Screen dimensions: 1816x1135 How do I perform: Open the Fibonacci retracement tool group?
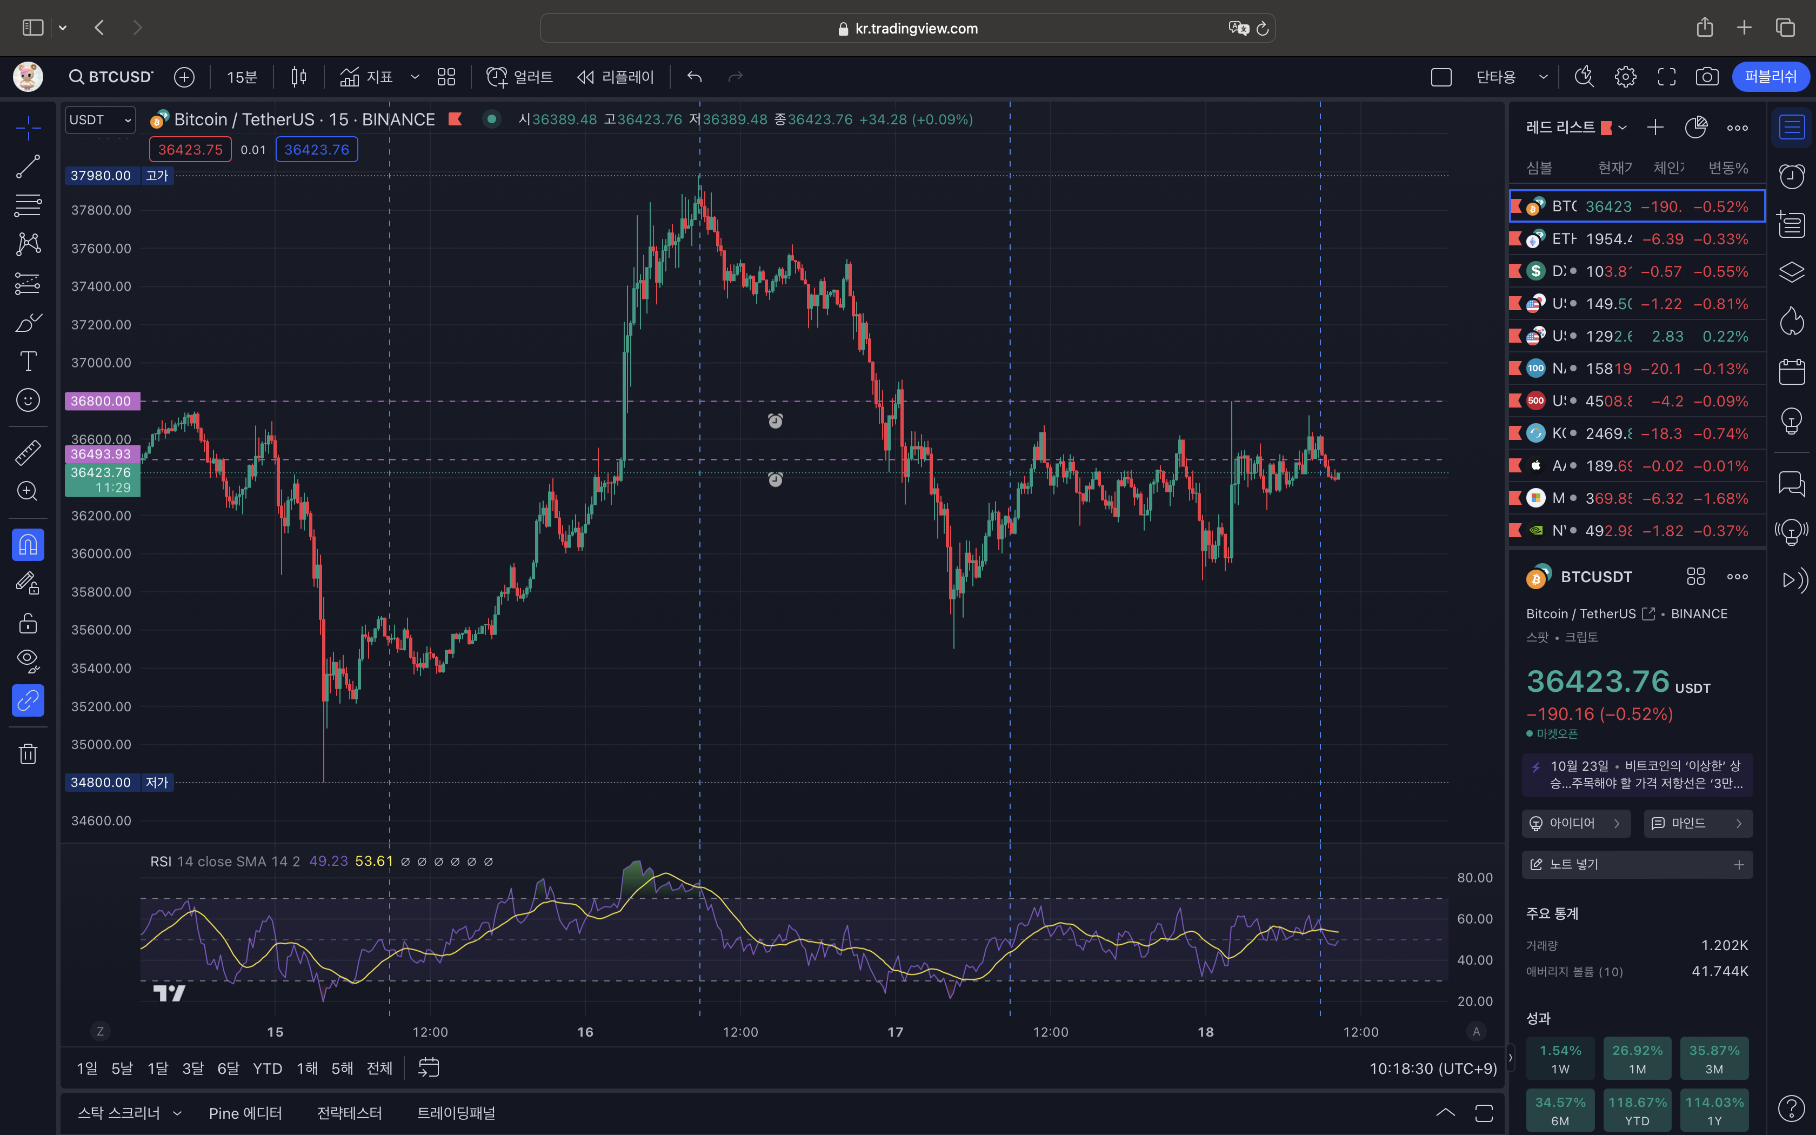(28, 205)
